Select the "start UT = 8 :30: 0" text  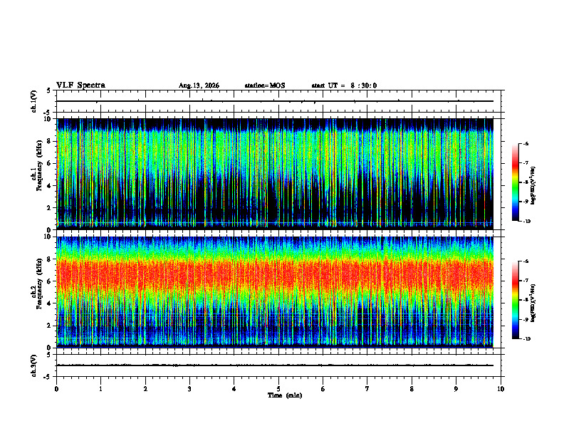pyautogui.click(x=344, y=85)
